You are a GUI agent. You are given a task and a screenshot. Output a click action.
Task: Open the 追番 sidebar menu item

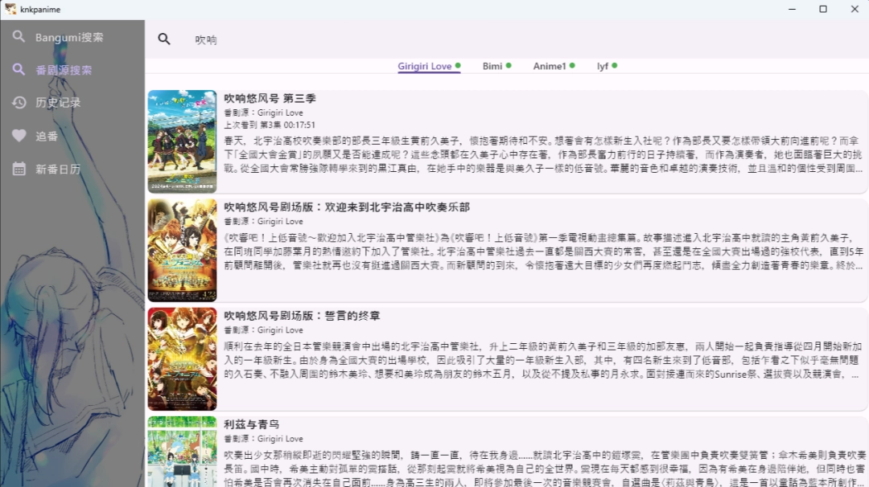48,135
